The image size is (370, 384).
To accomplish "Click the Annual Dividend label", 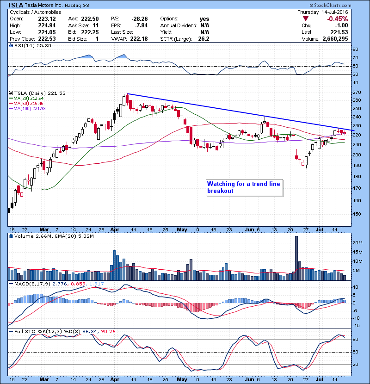I will [x=179, y=25].
